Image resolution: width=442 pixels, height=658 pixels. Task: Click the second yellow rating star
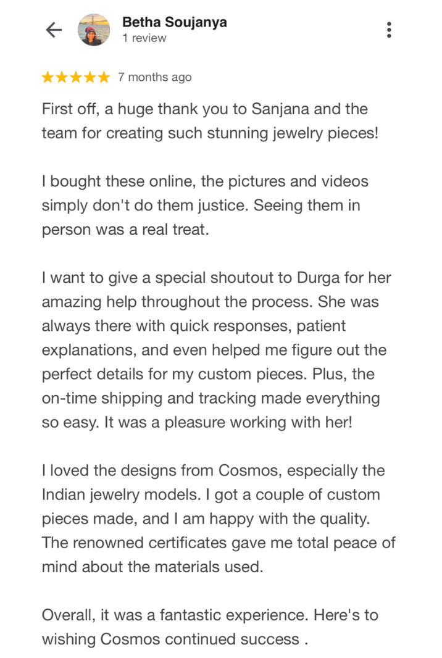(62, 78)
